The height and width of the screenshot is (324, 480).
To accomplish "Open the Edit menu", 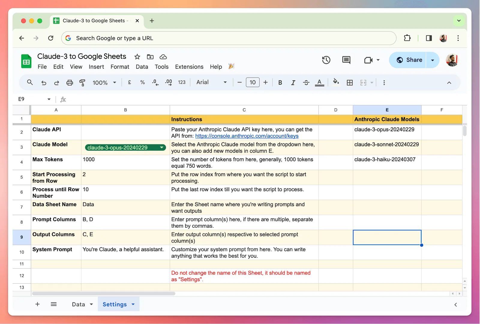I will tap(58, 67).
